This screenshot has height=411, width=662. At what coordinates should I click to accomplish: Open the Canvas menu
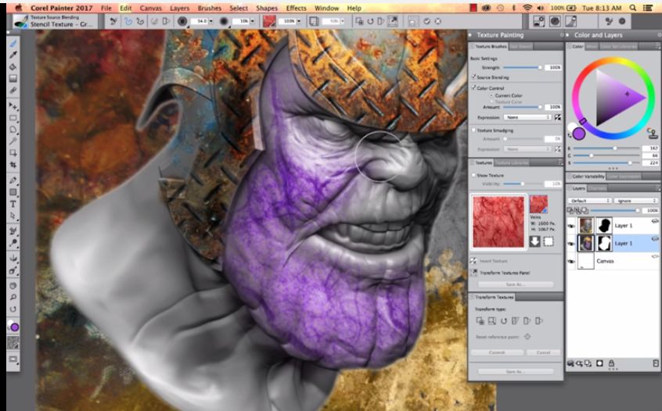click(151, 8)
